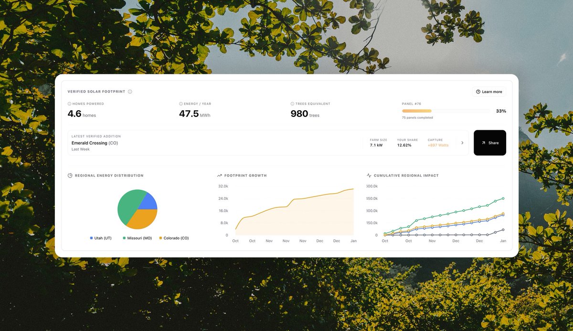The image size is (573, 331).
Task: Click the diagonal arrow icon inside the Share button
Action: 483,143
